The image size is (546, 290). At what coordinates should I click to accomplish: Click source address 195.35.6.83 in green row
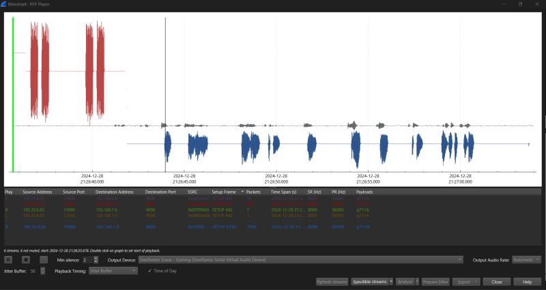tap(33, 210)
